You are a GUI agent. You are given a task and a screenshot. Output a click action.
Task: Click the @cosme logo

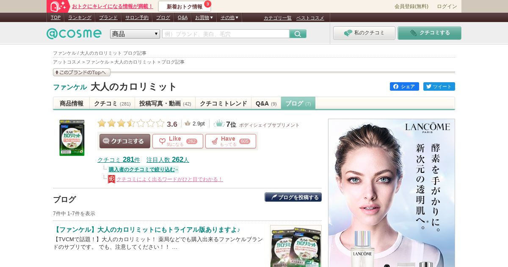click(x=74, y=33)
